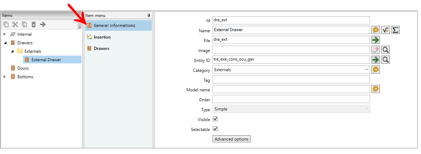The image size is (421, 154).
Task: Click the magnifier icon beside Image
Action: point(385,50)
